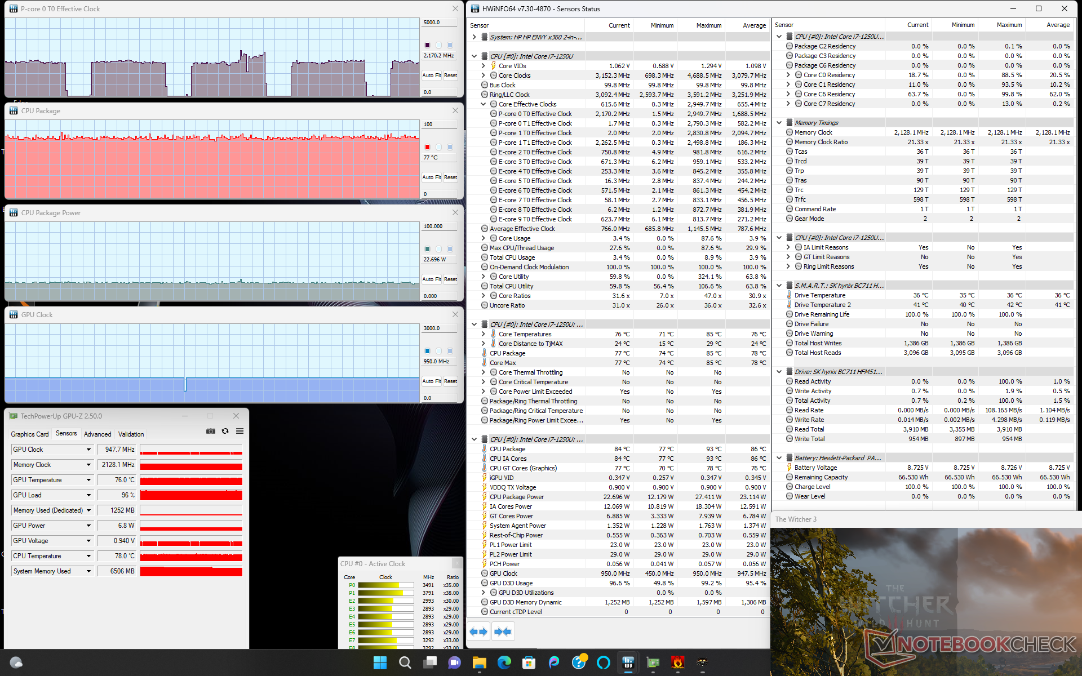Expand the Core VIDs tree node
The image size is (1082, 676).
coord(483,66)
